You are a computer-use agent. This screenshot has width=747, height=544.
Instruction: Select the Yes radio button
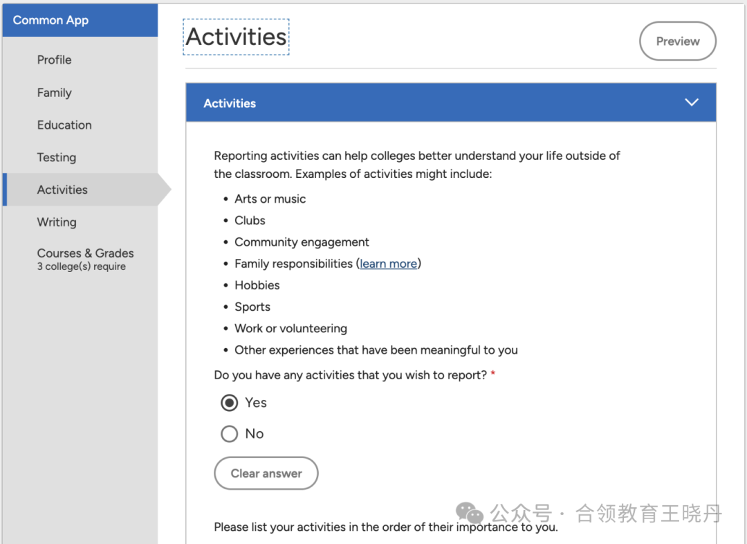(229, 403)
